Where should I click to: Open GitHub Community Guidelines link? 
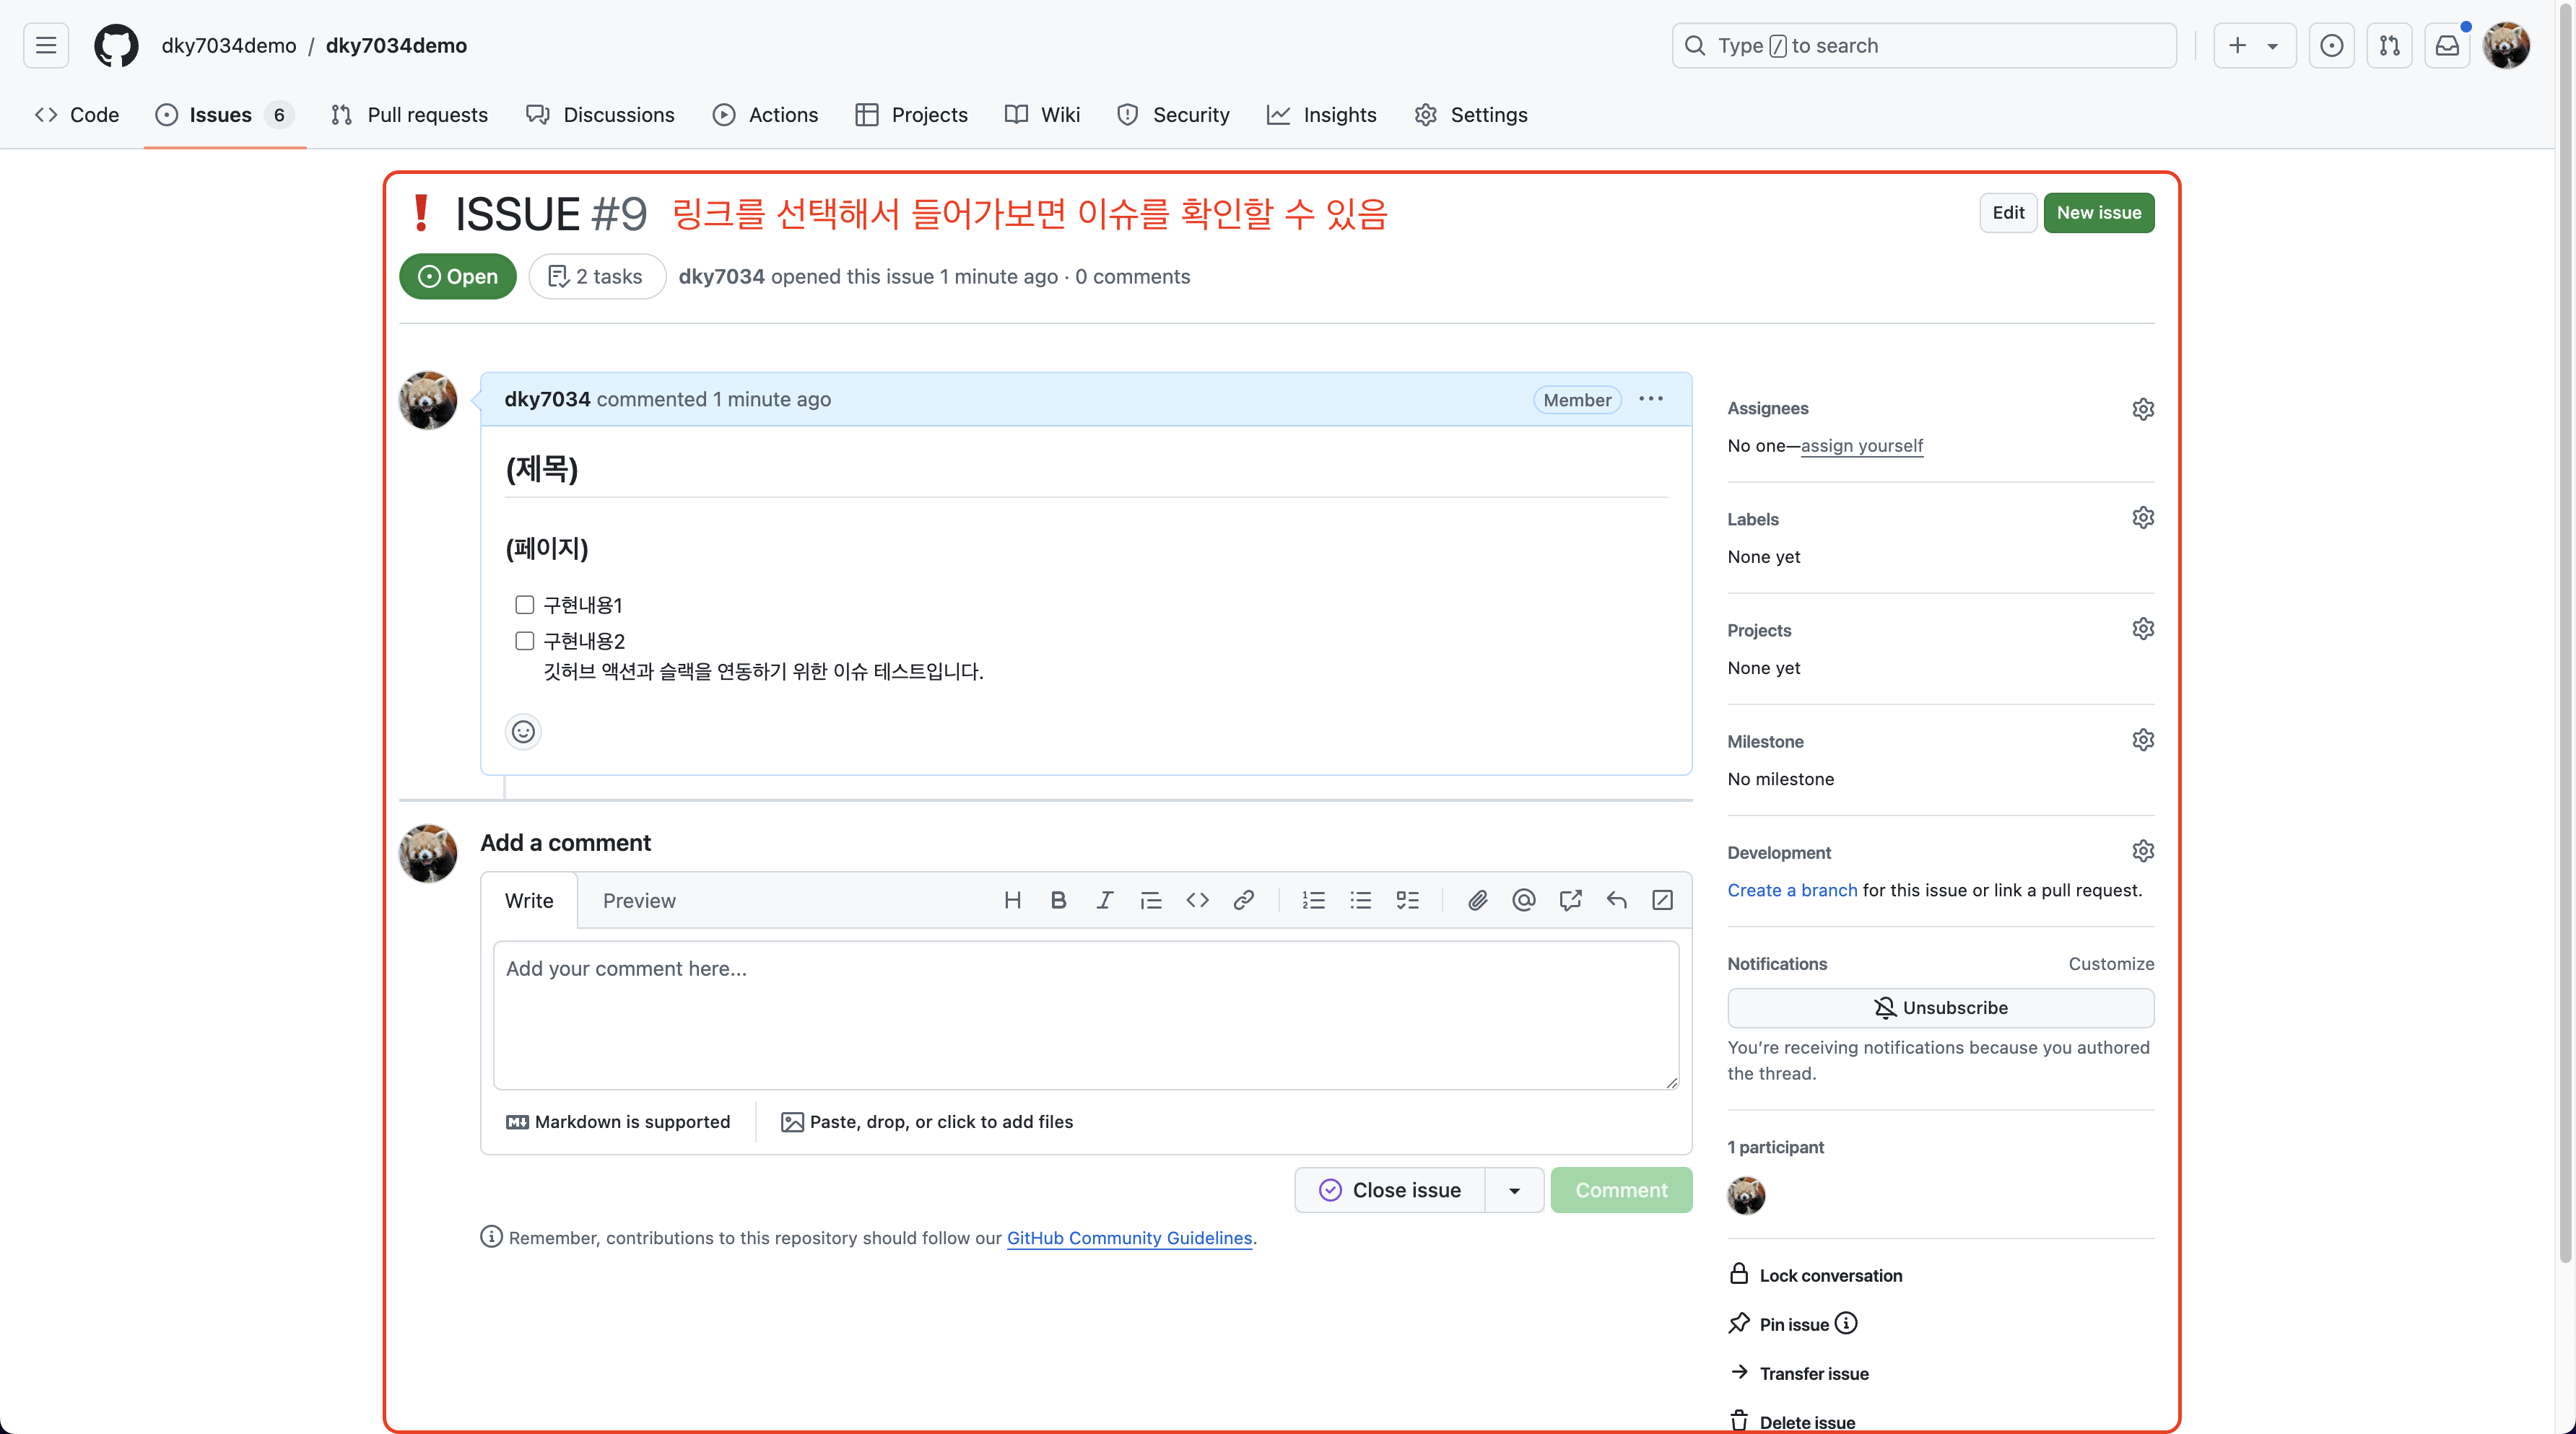(1129, 1238)
